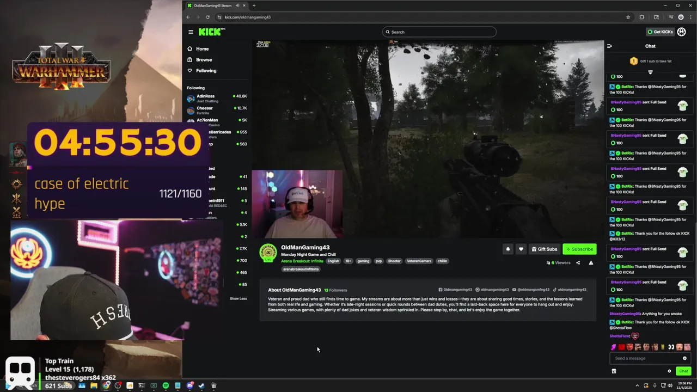697x392 pixels.
Task: Click Show Less in the sidebar
Action: click(238, 298)
